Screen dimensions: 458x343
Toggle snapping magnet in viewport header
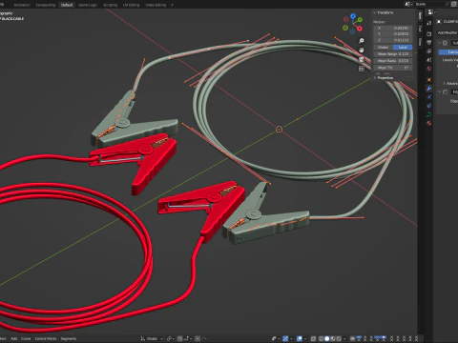tap(179, 338)
